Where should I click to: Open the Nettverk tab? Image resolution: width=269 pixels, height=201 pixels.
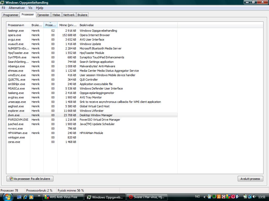[69, 15]
